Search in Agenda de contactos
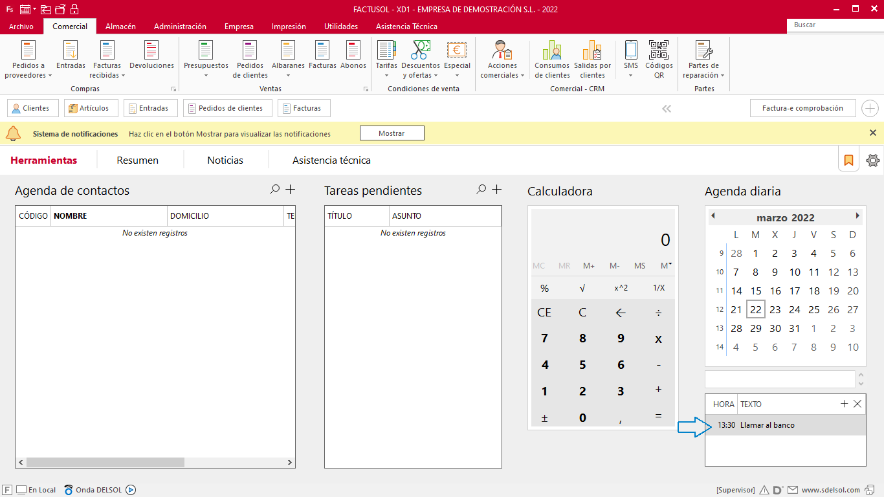This screenshot has height=497, width=884. pyautogui.click(x=275, y=190)
